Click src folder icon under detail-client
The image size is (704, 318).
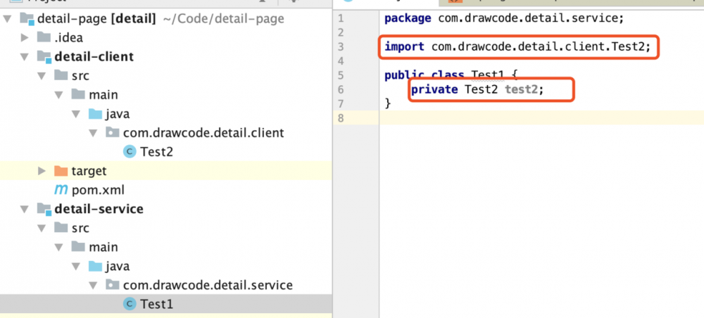(61, 75)
